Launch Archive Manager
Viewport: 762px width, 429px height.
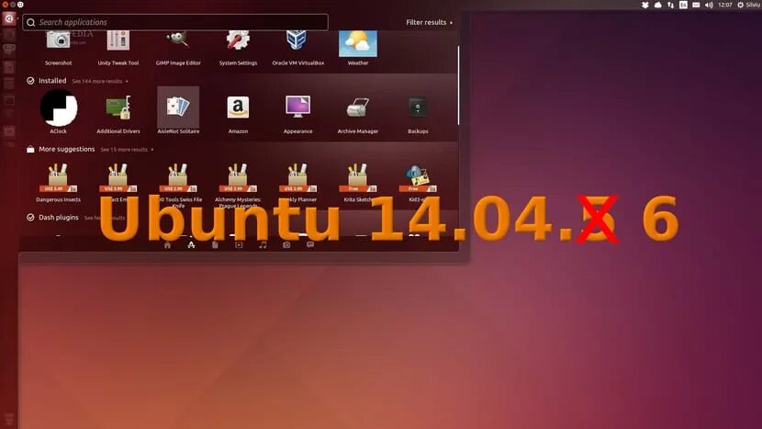358,111
